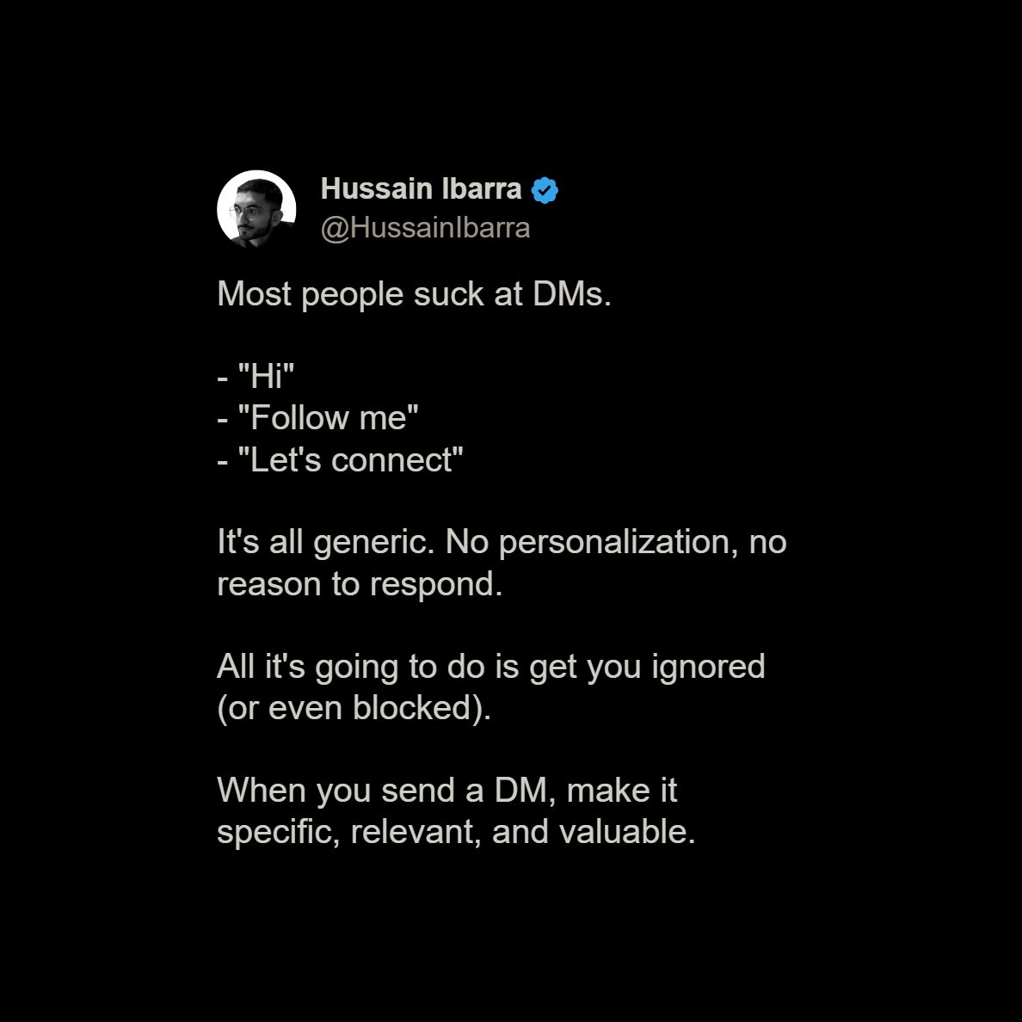Click the word "DMs" in the first sentence
The width and height of the screenshot is (1022, 1022).
(571, 294)
